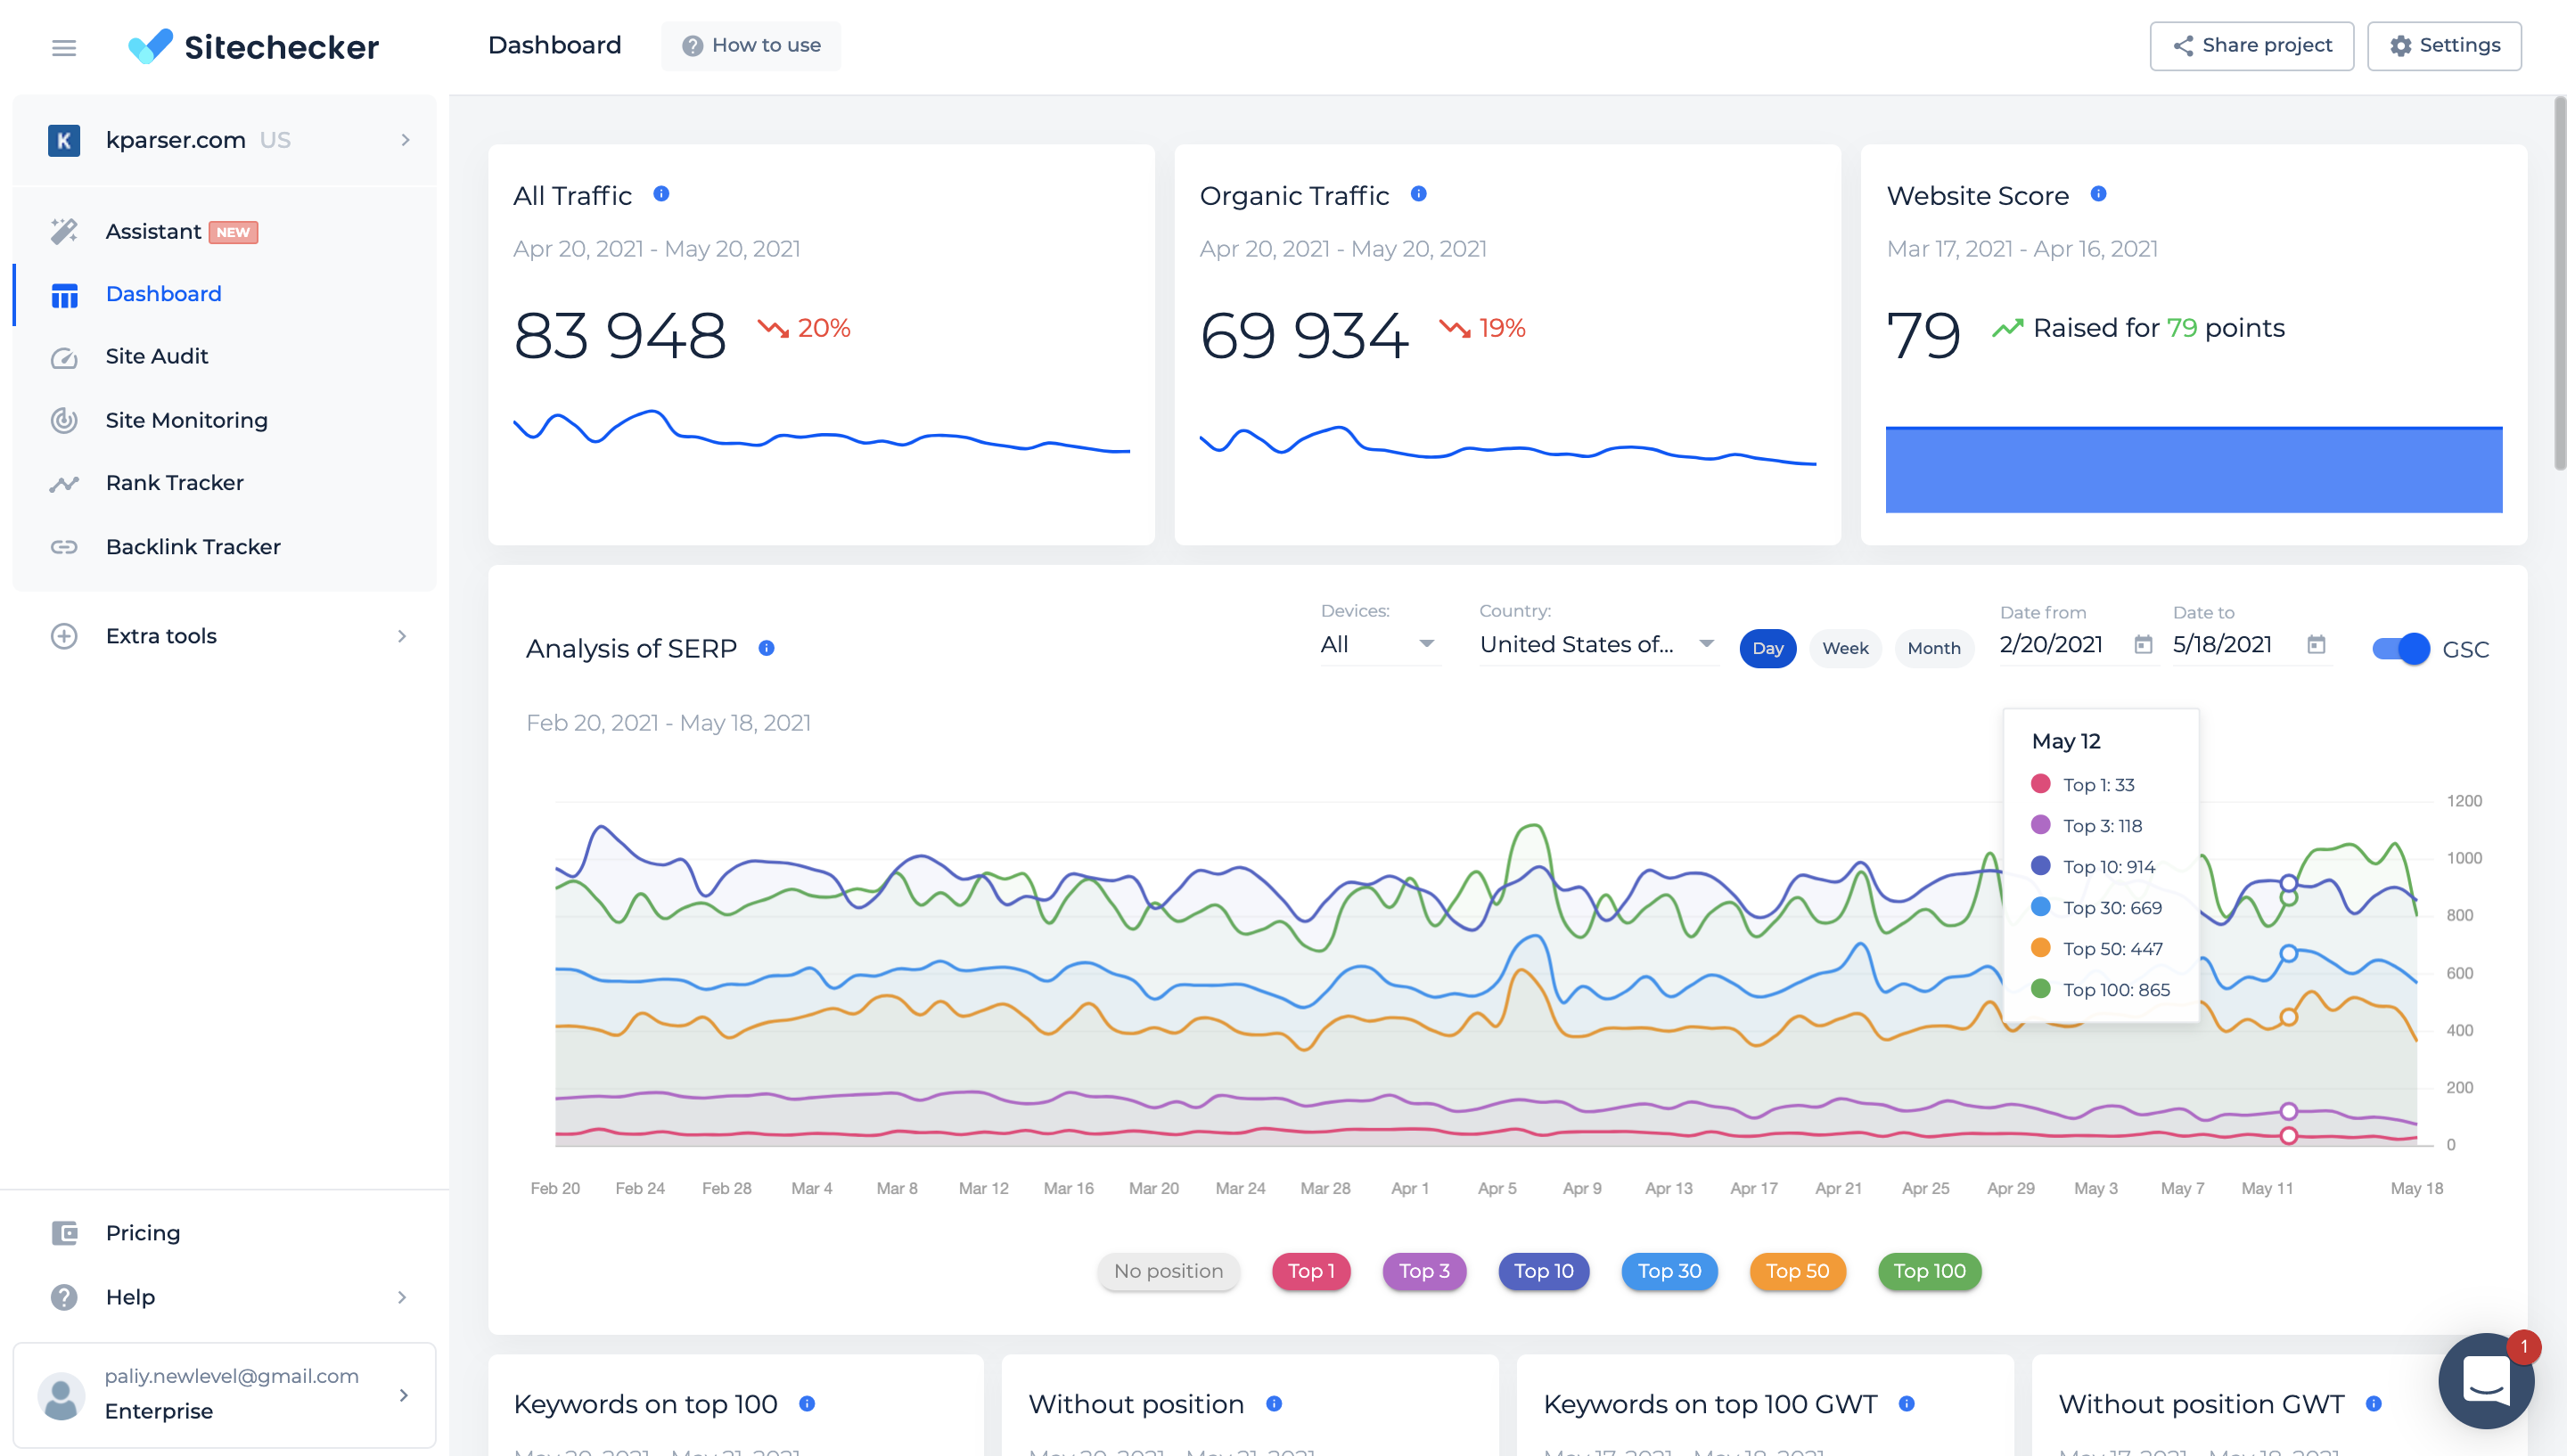Click the Without position info icon
The width and height of the screenshot is (2567, 1456).
pos(1274,1404)
